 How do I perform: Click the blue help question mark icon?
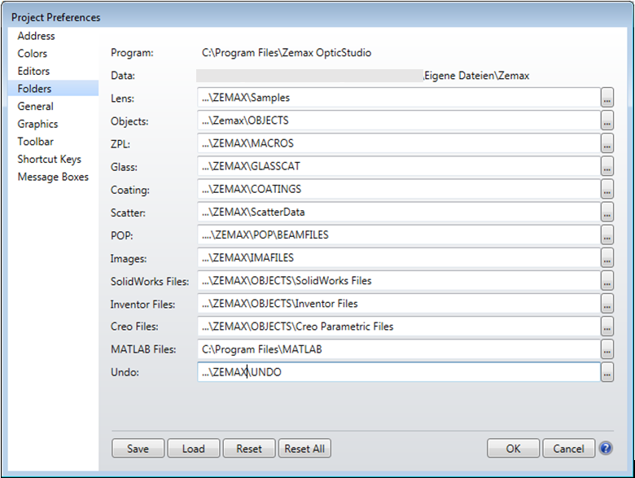[606, 448]
